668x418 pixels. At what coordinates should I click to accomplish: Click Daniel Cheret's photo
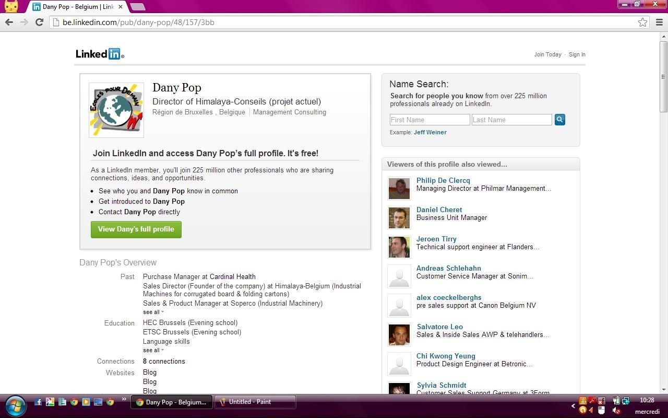pyautogui.click(x=399, y=218)
